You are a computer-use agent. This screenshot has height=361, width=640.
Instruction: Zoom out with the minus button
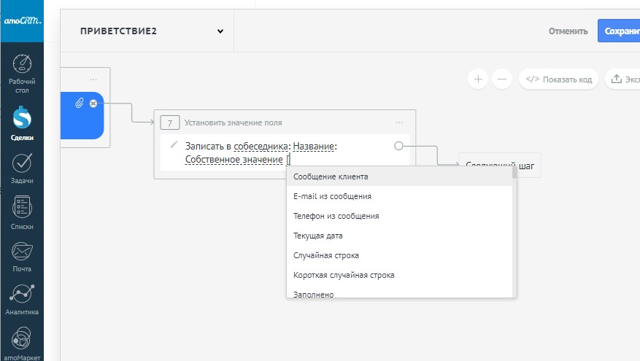coord(502,79)
